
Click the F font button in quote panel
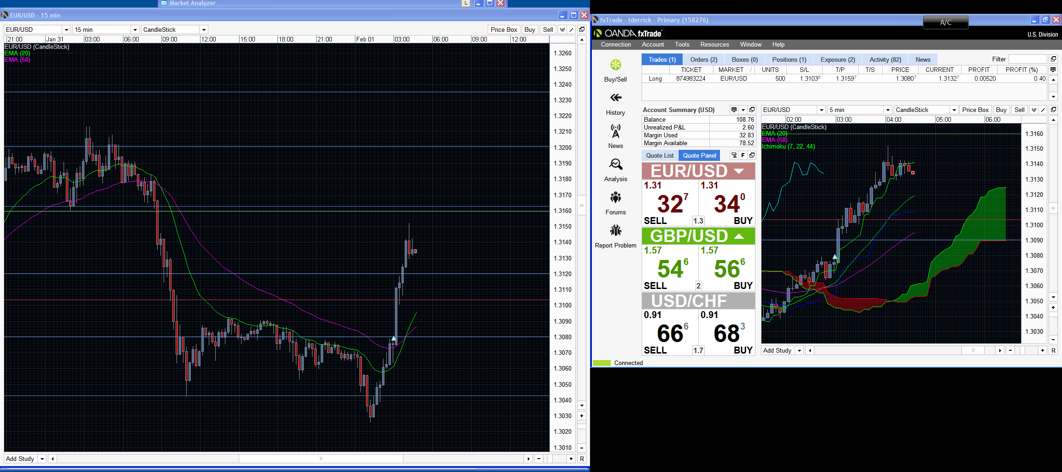743,155
